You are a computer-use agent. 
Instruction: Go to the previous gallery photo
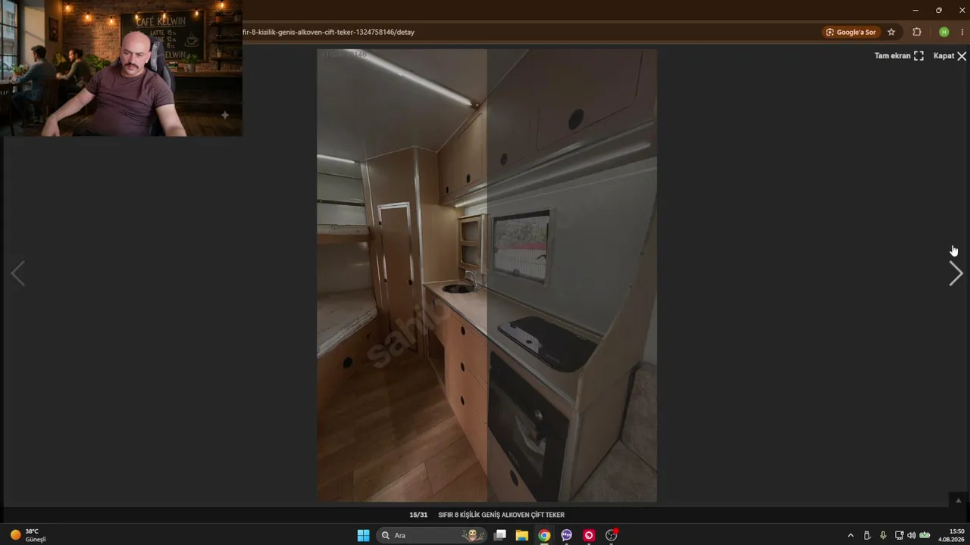[x=17, y=273]
